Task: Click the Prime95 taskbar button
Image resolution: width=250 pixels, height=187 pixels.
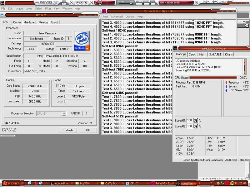Action: tap(161, 183)
